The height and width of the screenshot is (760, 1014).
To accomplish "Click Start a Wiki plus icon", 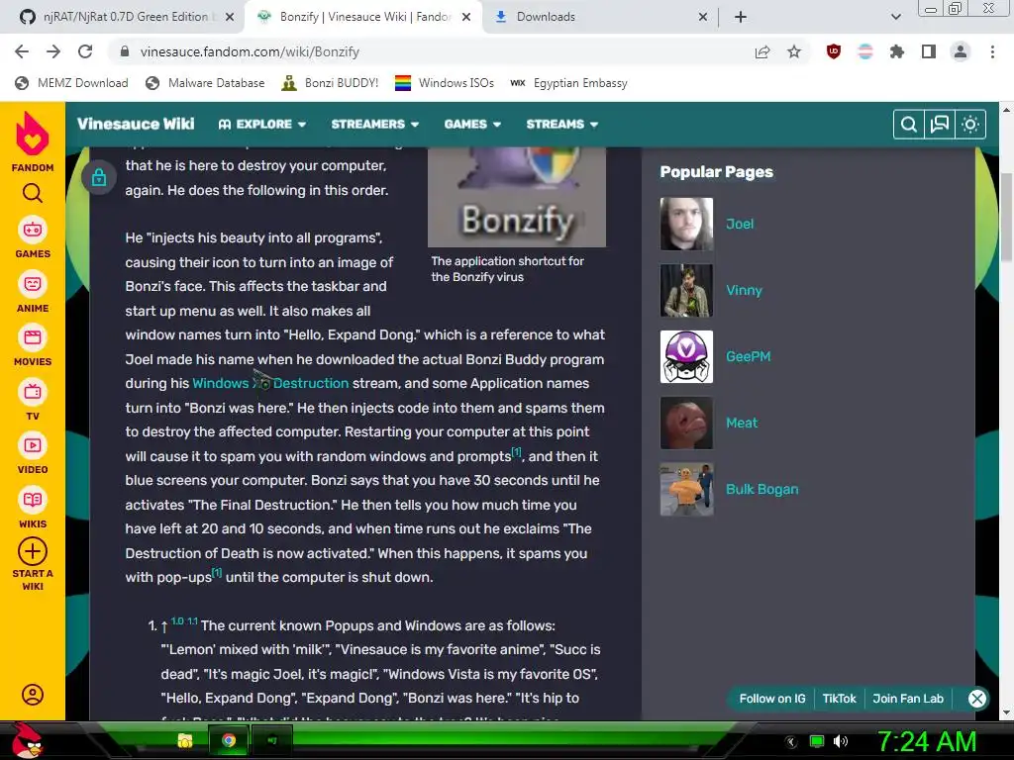I will [x=33, y=552].
